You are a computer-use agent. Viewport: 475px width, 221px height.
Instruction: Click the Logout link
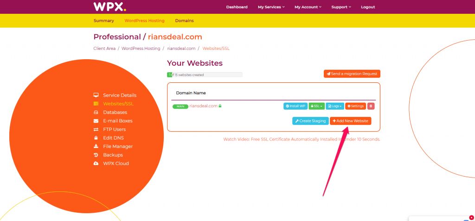coord(368,7)
